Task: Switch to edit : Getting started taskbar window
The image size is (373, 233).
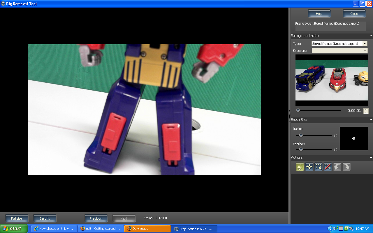Action: coord(101,229)
